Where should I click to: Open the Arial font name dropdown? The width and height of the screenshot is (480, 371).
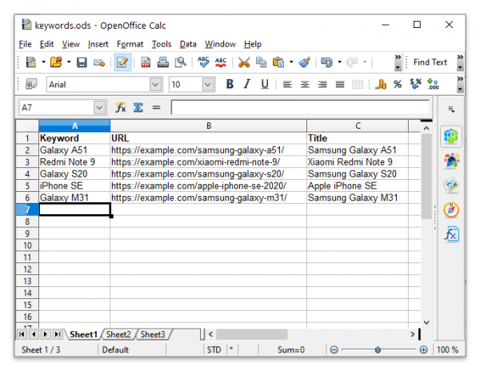point(155,84)
